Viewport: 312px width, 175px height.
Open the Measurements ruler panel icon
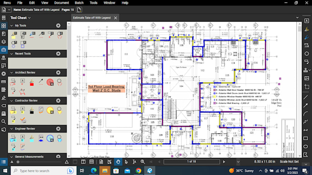coord(4,82)
